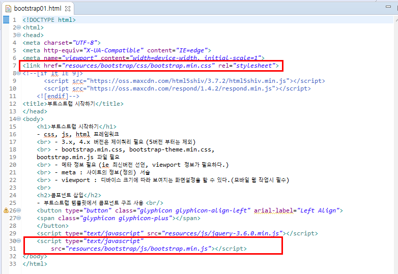
Task: Close the bootstrap01.html tab
Action: coord(68,9)
